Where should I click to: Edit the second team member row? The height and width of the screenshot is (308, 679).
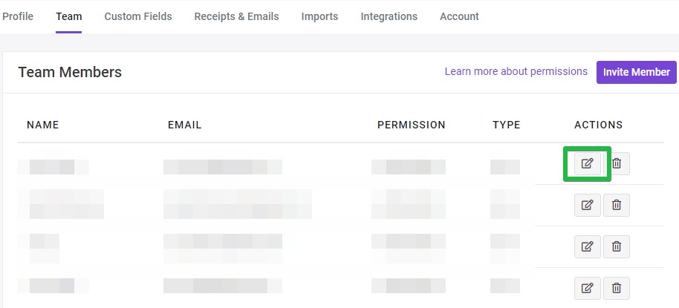587,205
